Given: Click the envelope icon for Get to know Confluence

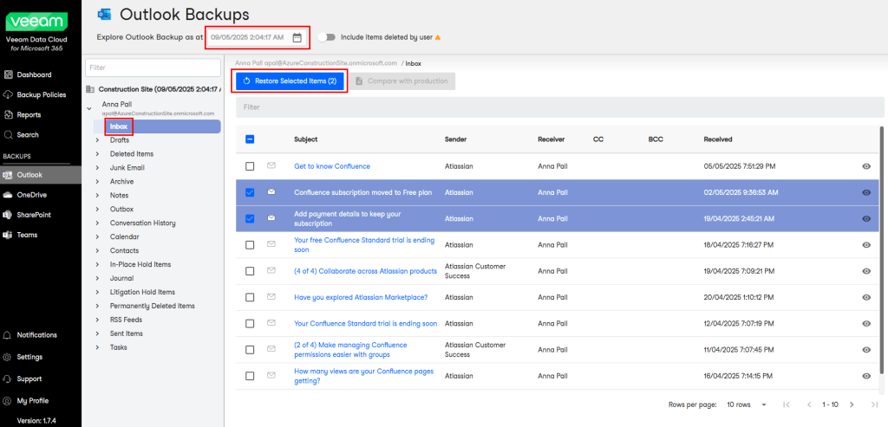Looking at the screenshot, I should (271, 165).
